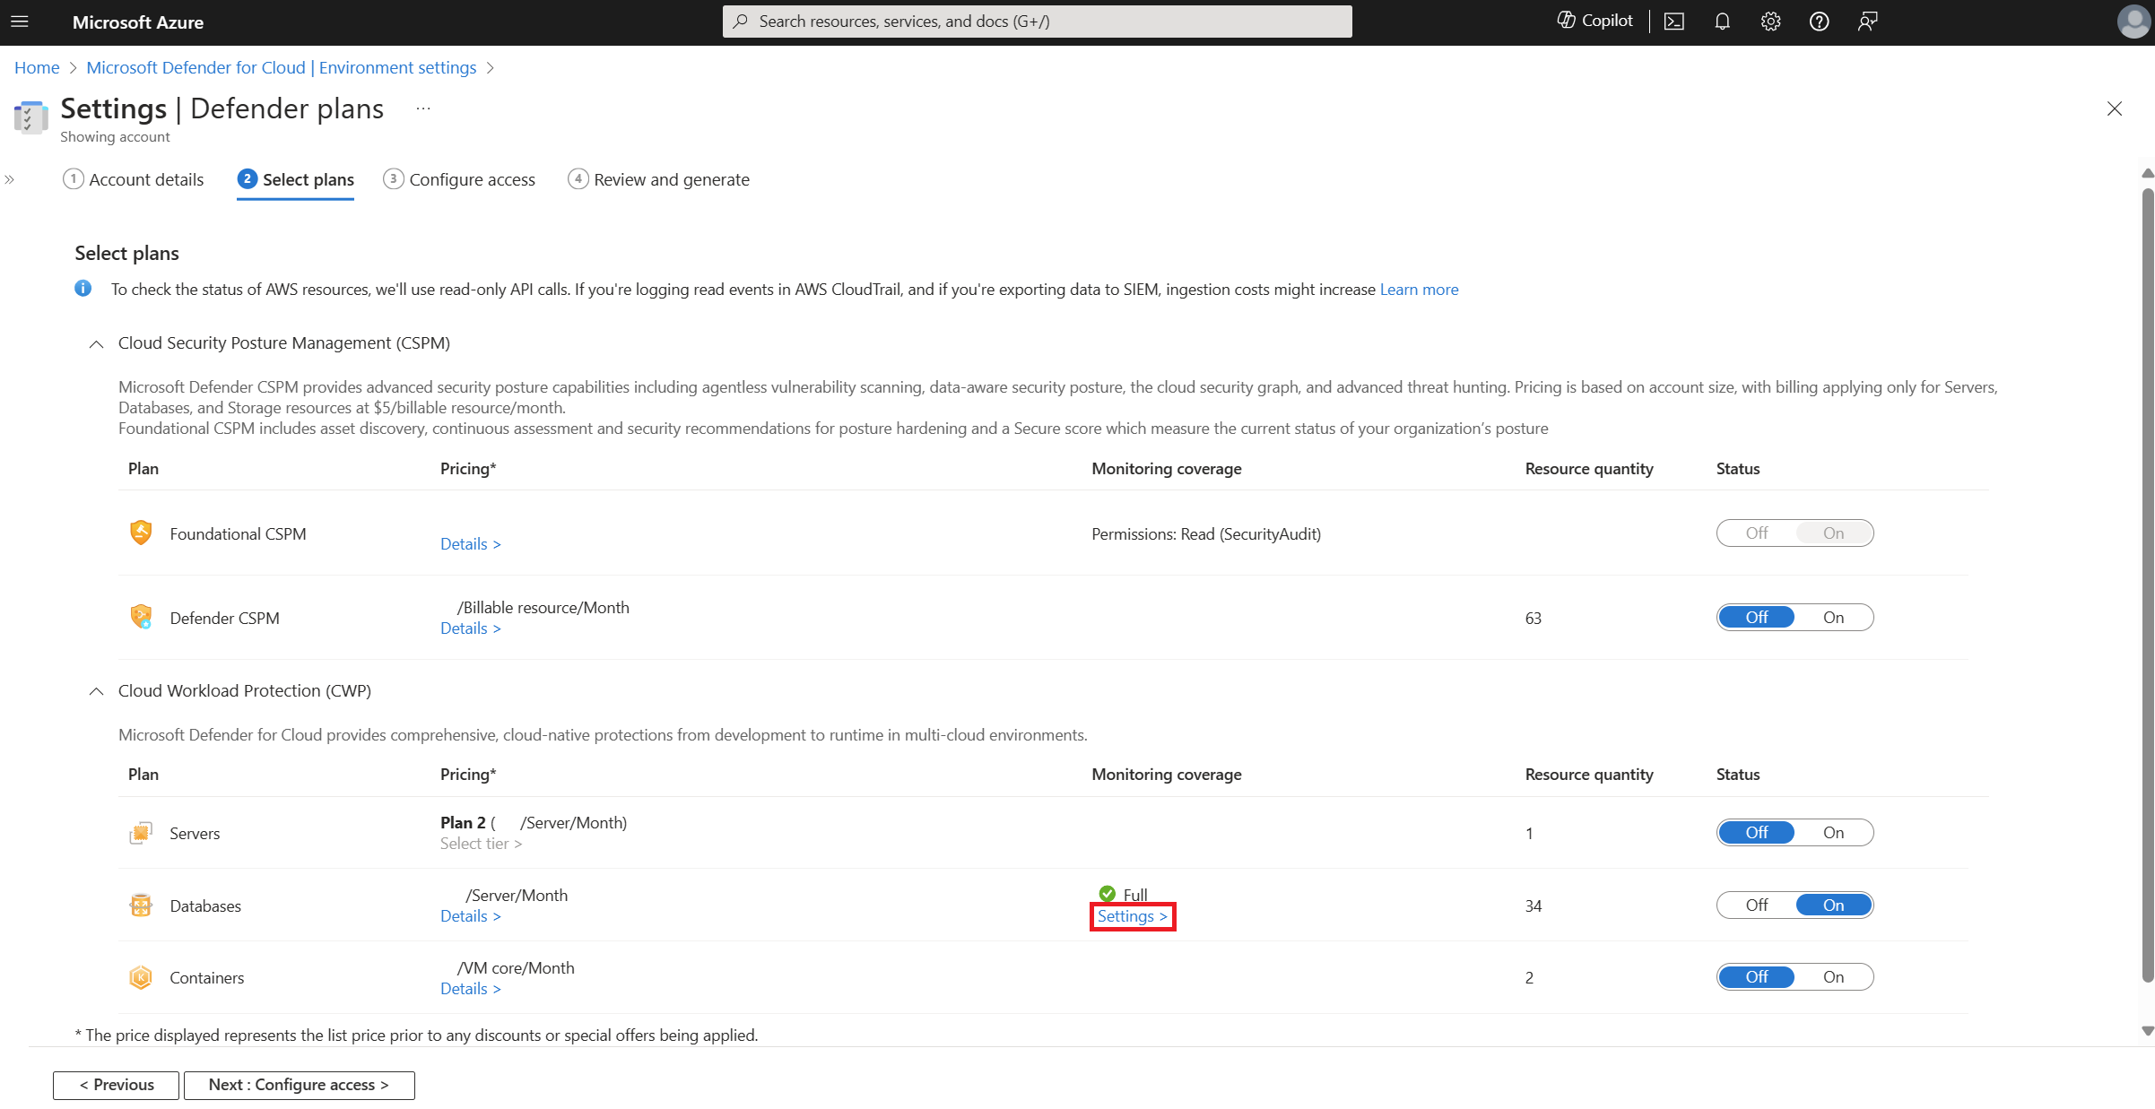Turn Databases plan Off

tap(1757, 905)
